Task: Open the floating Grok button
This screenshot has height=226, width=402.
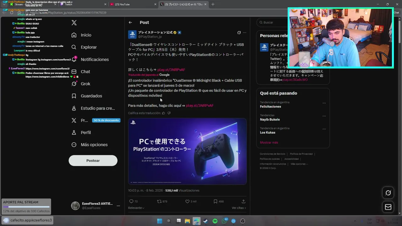Action: 388,193
